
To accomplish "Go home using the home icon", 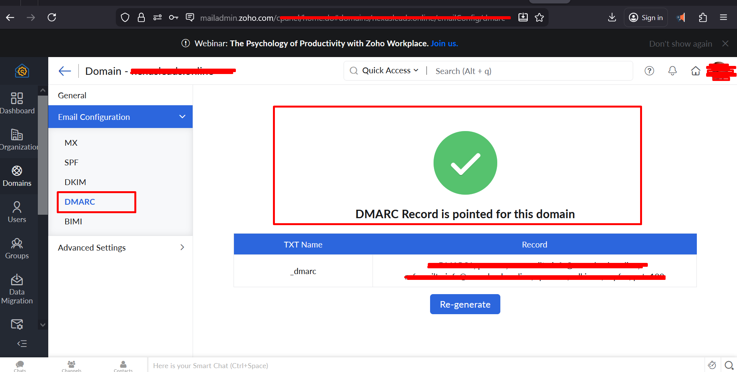I will 696,71.
